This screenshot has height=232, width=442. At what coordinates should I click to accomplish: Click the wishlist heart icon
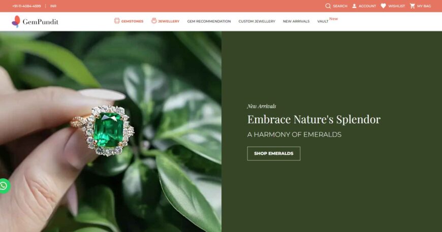pos(383,6)
